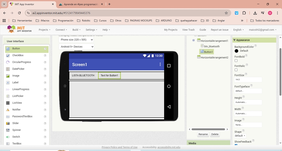Bookmark this page with the star icon
The height and width of the screenshot is (151, 282).
point(226,13)
